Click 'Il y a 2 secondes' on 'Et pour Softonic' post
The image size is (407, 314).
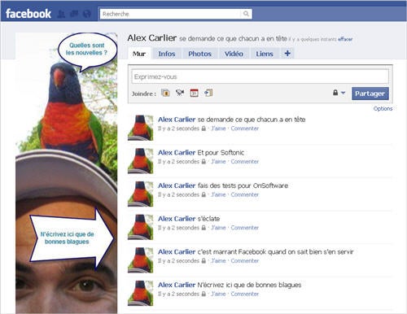[x=178, y=162]
